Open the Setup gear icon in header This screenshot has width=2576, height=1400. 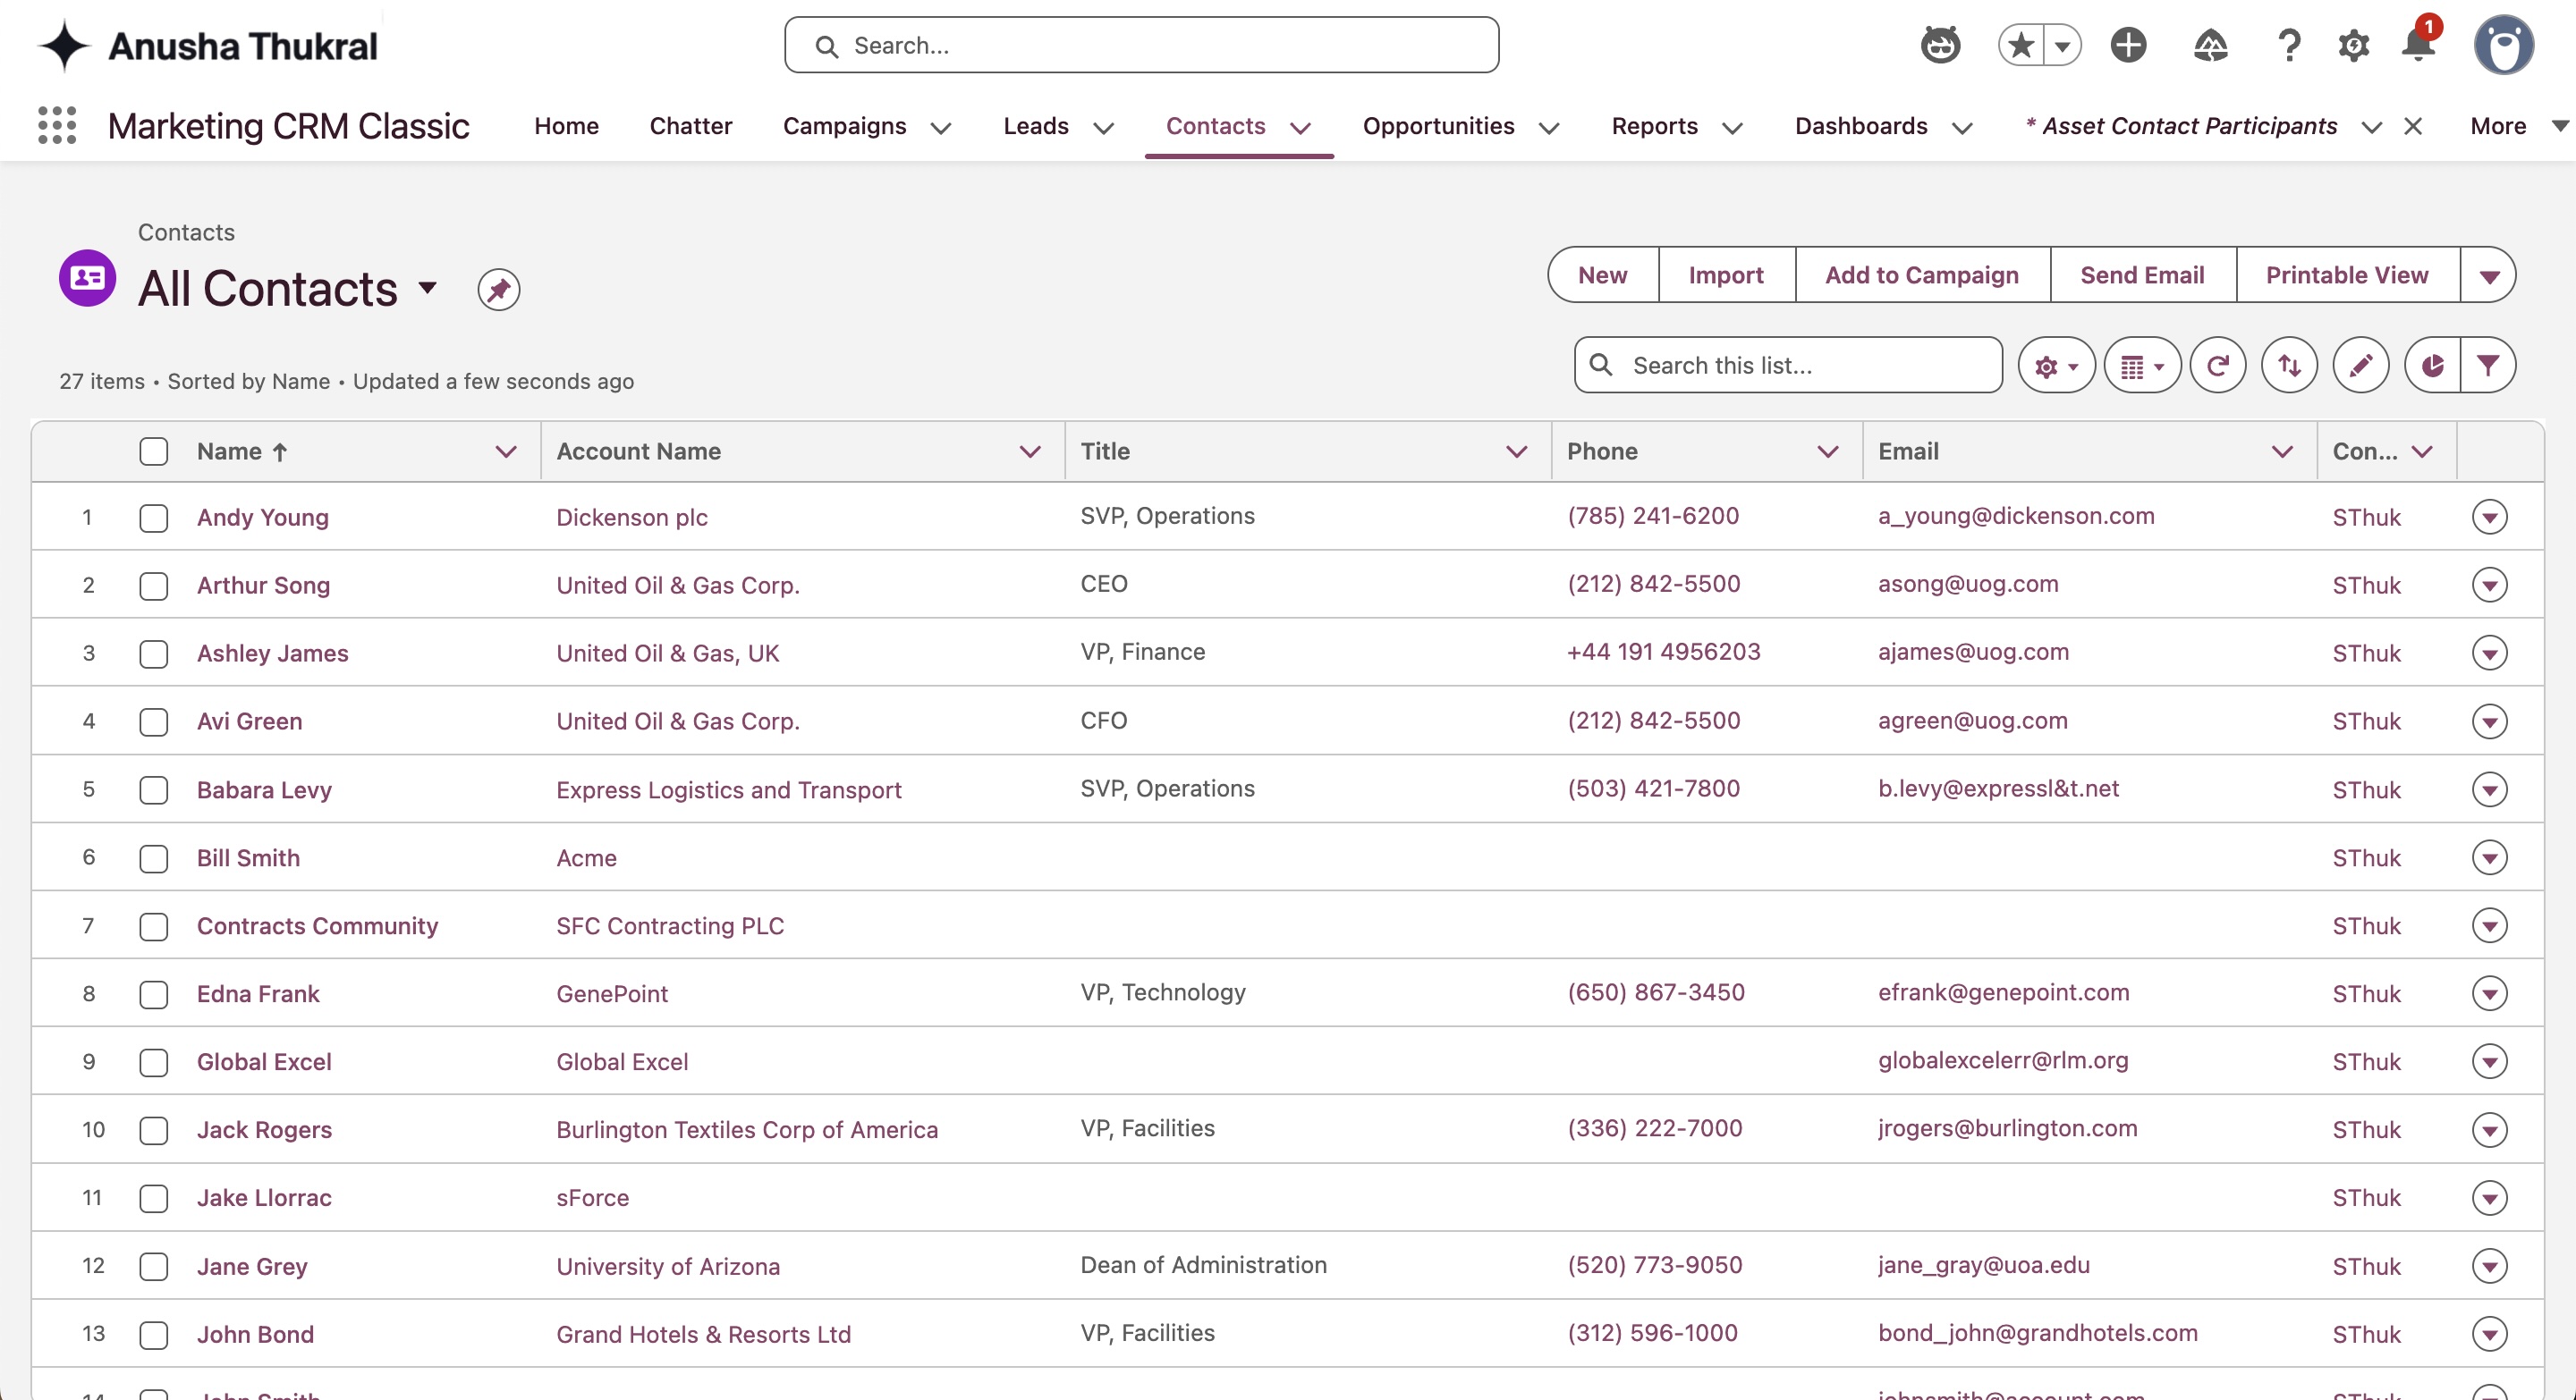[2353, 45]
